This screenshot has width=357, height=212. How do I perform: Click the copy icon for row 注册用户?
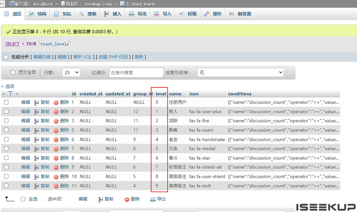tap(36, 103)
